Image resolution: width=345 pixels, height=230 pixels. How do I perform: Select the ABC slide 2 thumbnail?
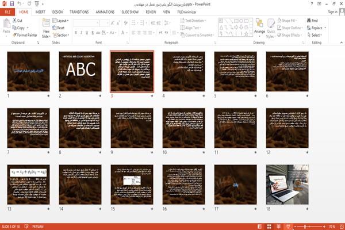(x=80, y=71)
